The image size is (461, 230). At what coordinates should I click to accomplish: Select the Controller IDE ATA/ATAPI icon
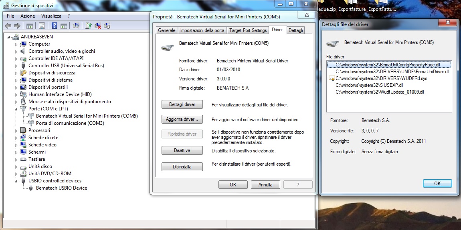click(x=23, y=58)
